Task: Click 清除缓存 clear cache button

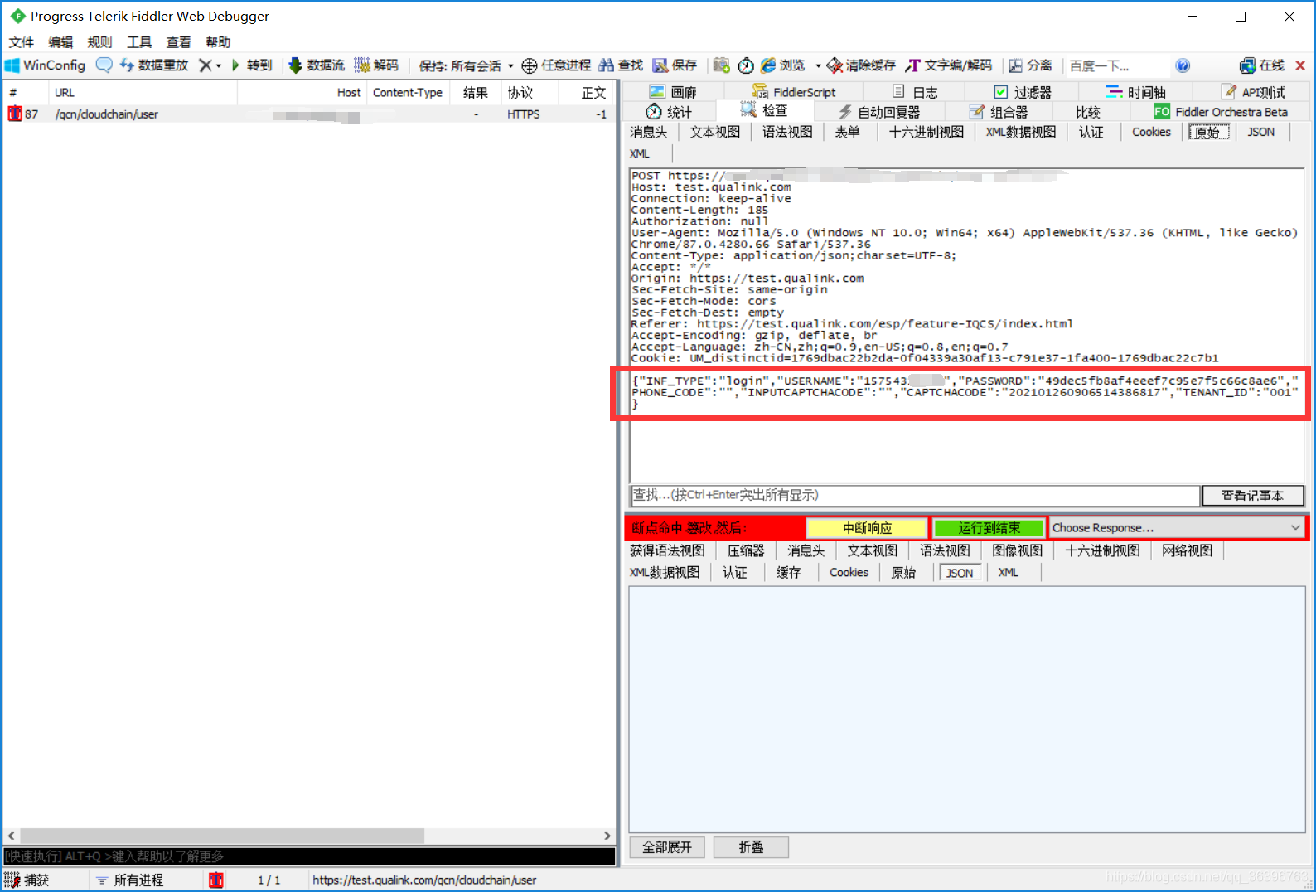Action: (862, 65)
